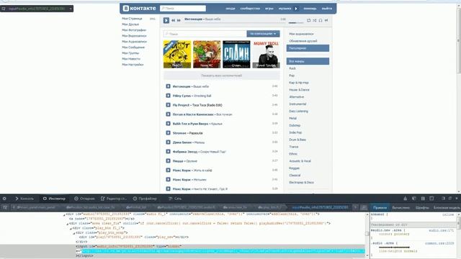Open the помощь link in the header
Screen dimensions: 461x259
[x=310, y=9]
